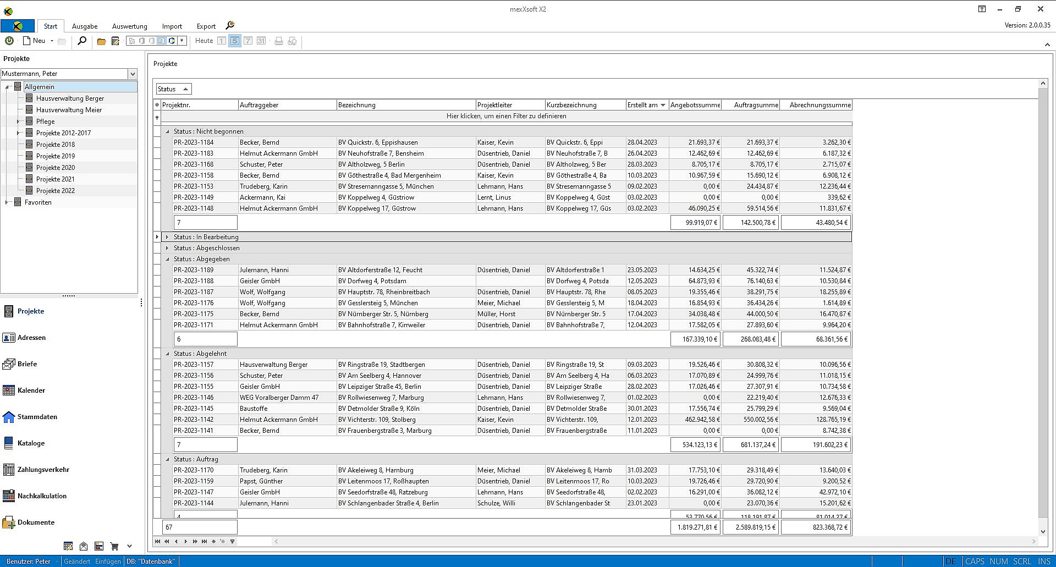Viewport: 1056px width, 567px height.
Task: Open Stammdaten module in sidebar
Action: pyautogui.click(x=30, y=417)
